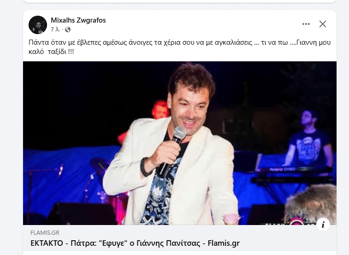This screenshot has height=255, width=349.
Task: Click "Flamis.gr" at the headline end
Action: (x=224, y=243)
